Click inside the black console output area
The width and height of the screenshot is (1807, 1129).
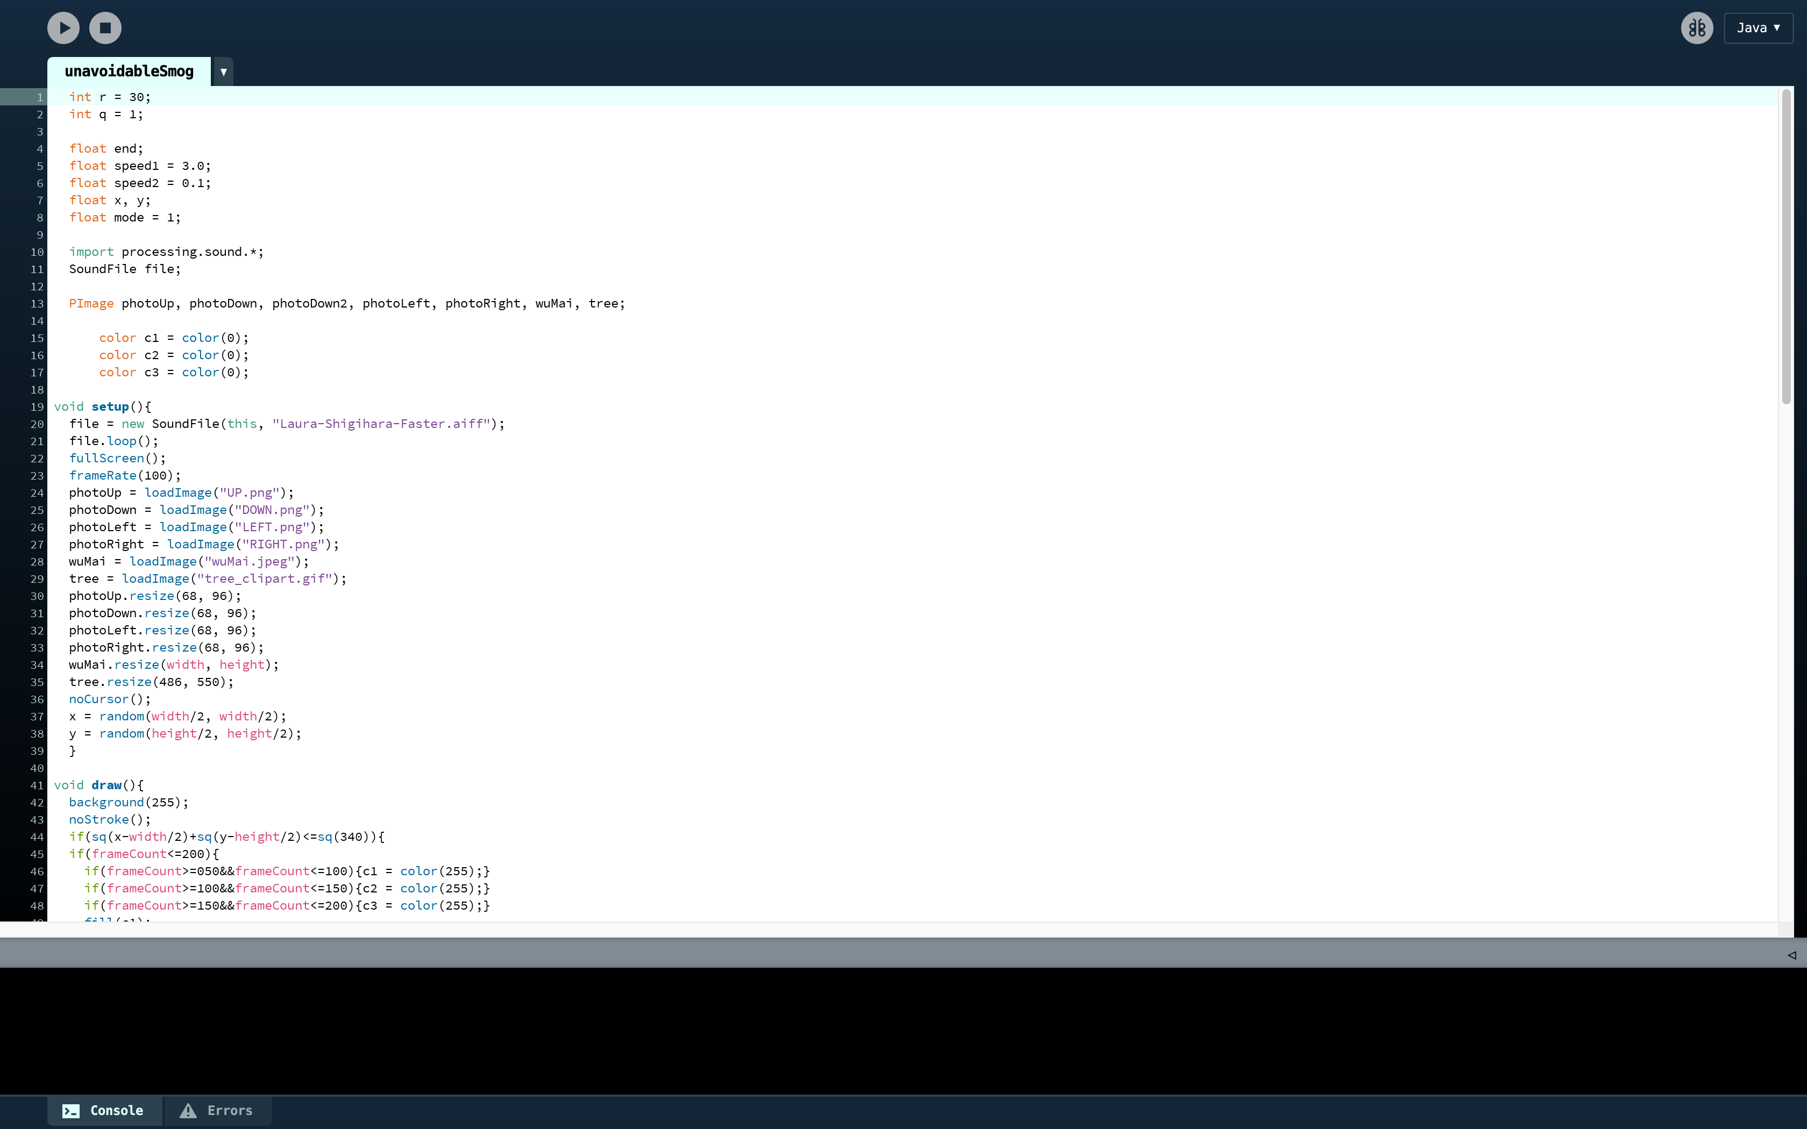896,1031
